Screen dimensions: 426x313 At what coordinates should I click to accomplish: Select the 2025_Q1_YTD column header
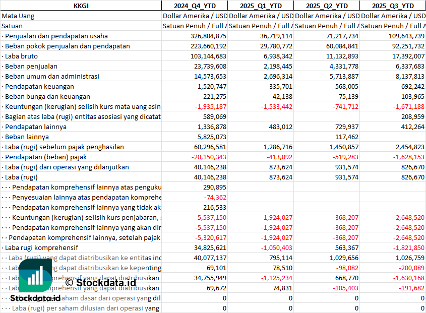click(x=261, y=6)
